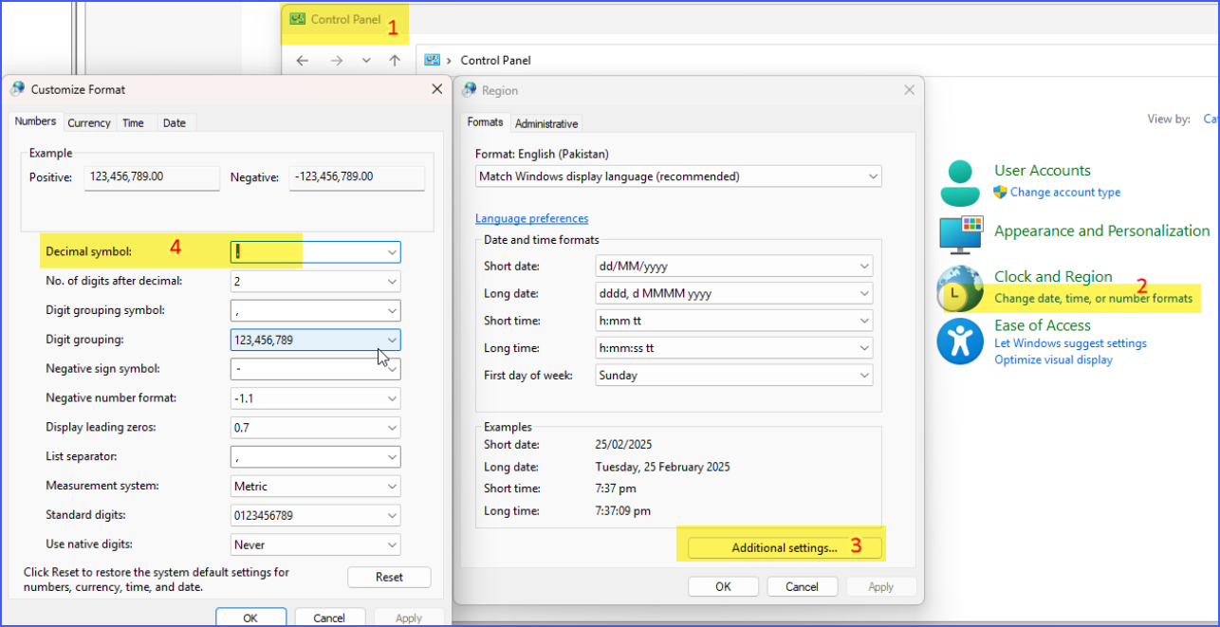Click the Control Panel address bar icon
The image size is (1220, 627).
pos(433,60)
